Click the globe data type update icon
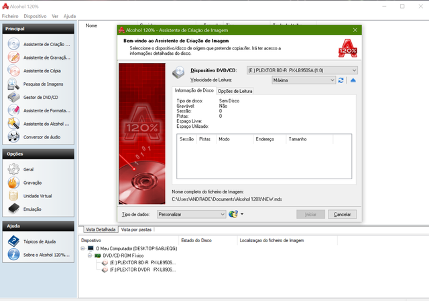 pyautogui.click(x=233, y=214)
